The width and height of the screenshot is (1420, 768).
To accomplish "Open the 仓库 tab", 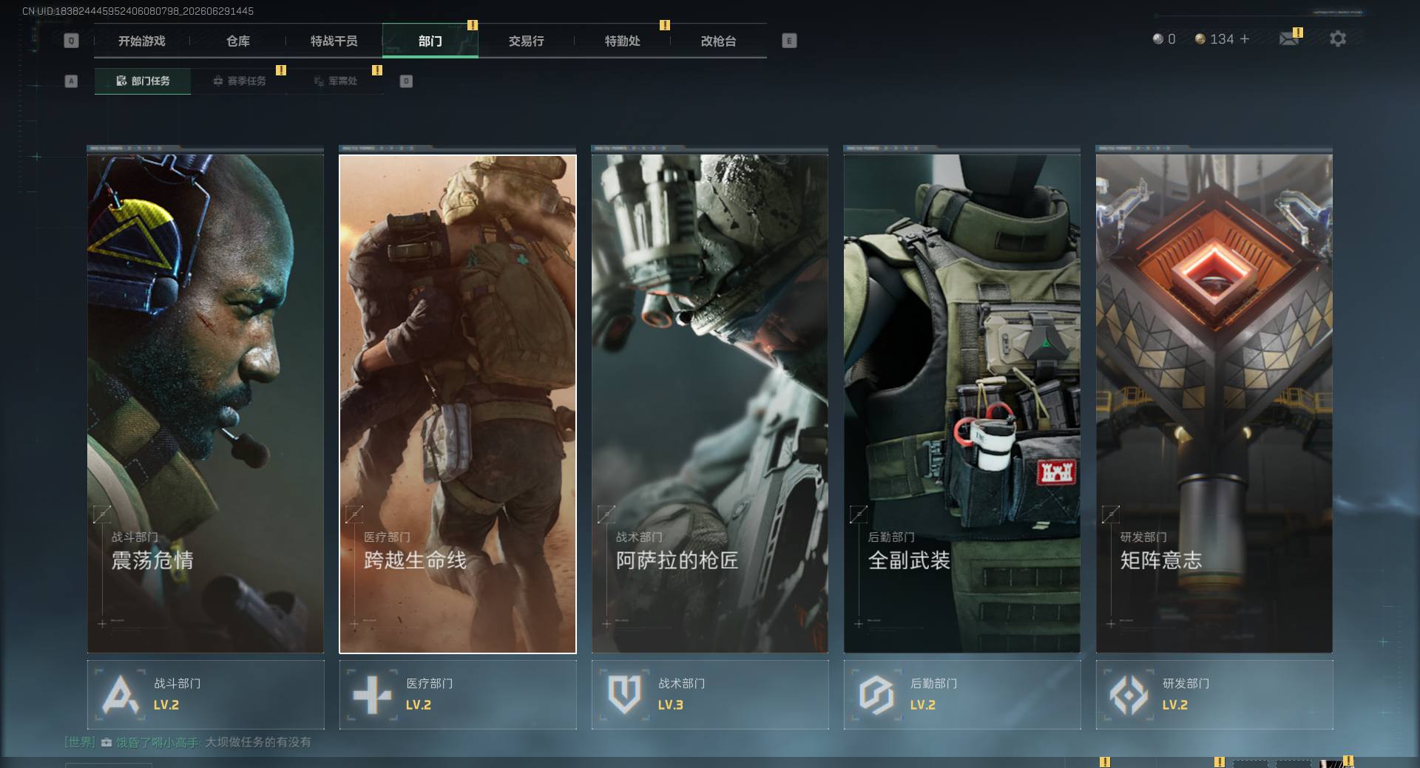I will [x=238, y=41].
